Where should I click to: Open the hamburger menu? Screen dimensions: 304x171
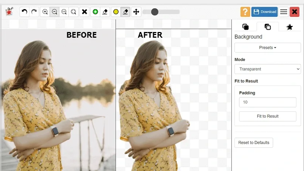click(x=283, y=12)
